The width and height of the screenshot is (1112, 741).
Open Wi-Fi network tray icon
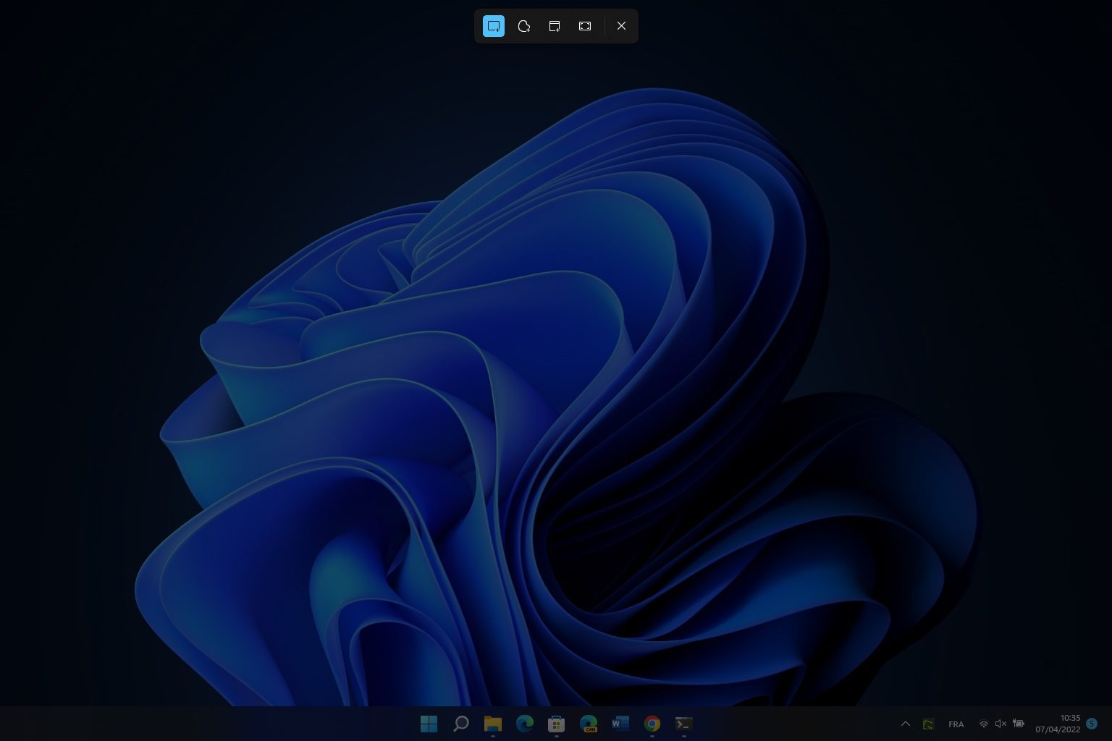[x=983, y=724]
